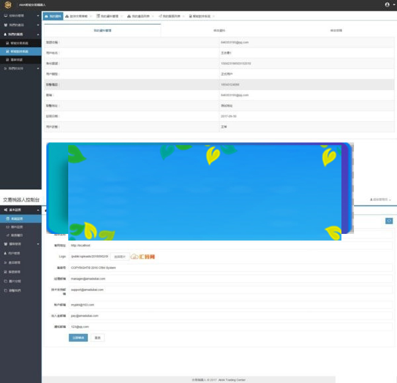The image size is (397, 383).
Task: Click the white reset button beside submit
Action: tap(97, 337)
